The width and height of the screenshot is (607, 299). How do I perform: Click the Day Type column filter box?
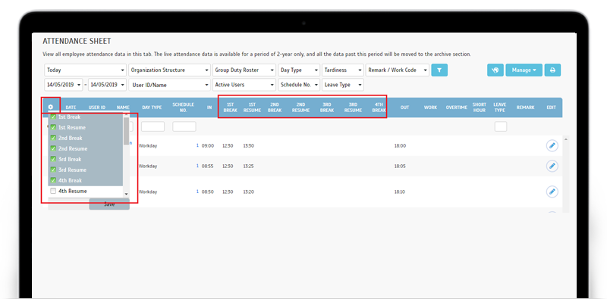(x=153, y=126)
